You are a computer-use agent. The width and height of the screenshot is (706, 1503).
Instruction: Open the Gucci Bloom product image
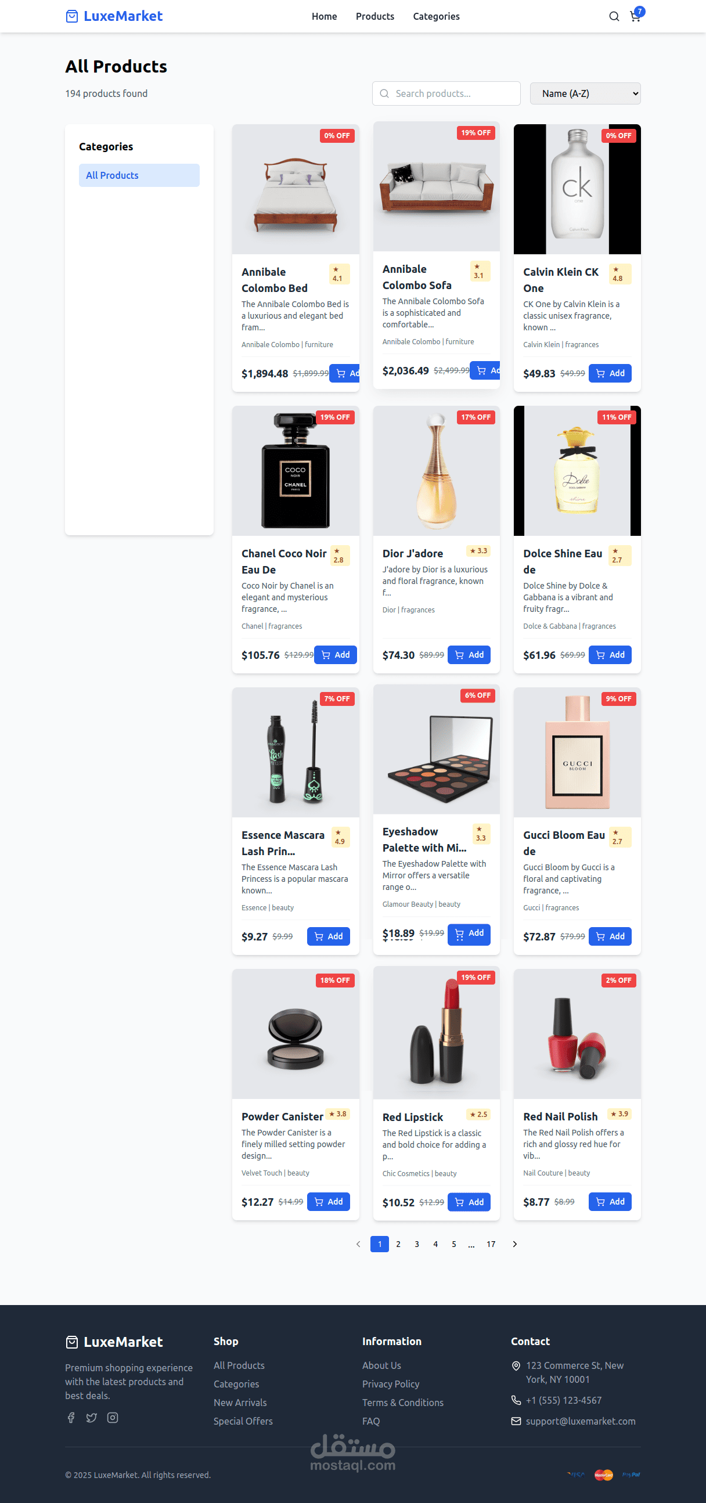pos(577,752)
